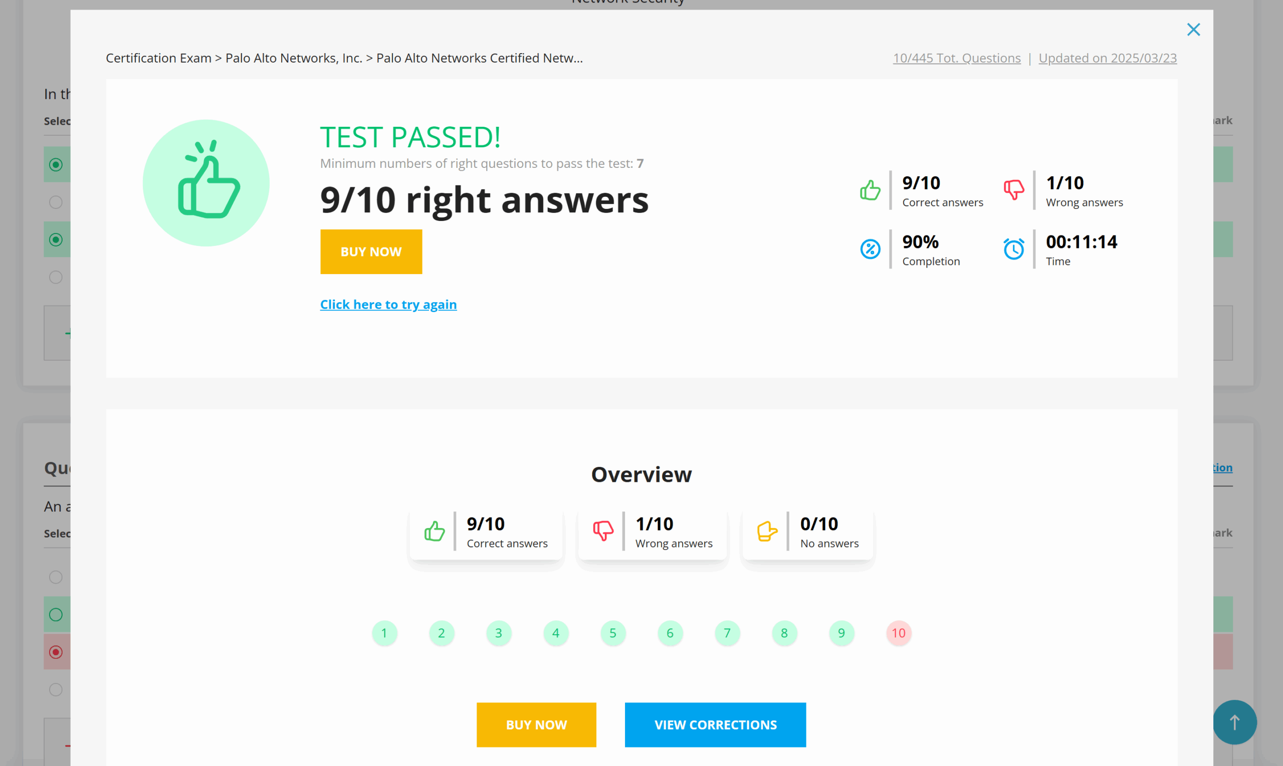Click the correct answers thumbs-up icon top right
Viewport: 1283px width, 766px height.
[x=870, y=190]
